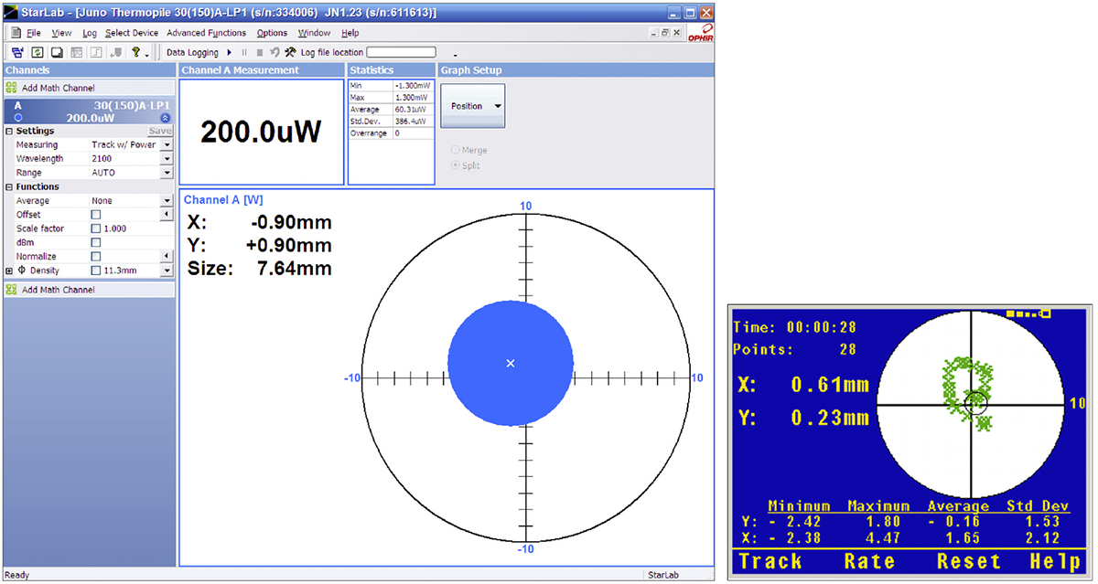Open the Advanced Functions menu

(206, 33)
